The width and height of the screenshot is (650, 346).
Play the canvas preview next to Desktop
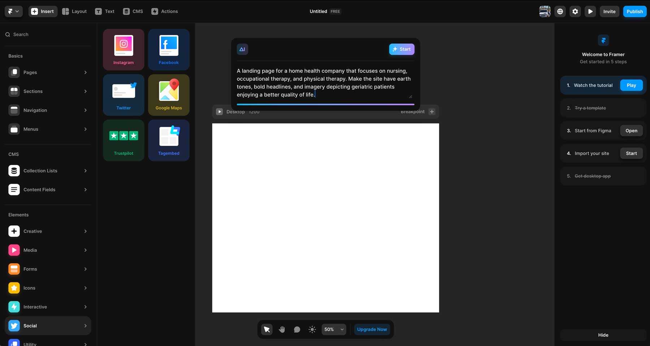(219, 112)
